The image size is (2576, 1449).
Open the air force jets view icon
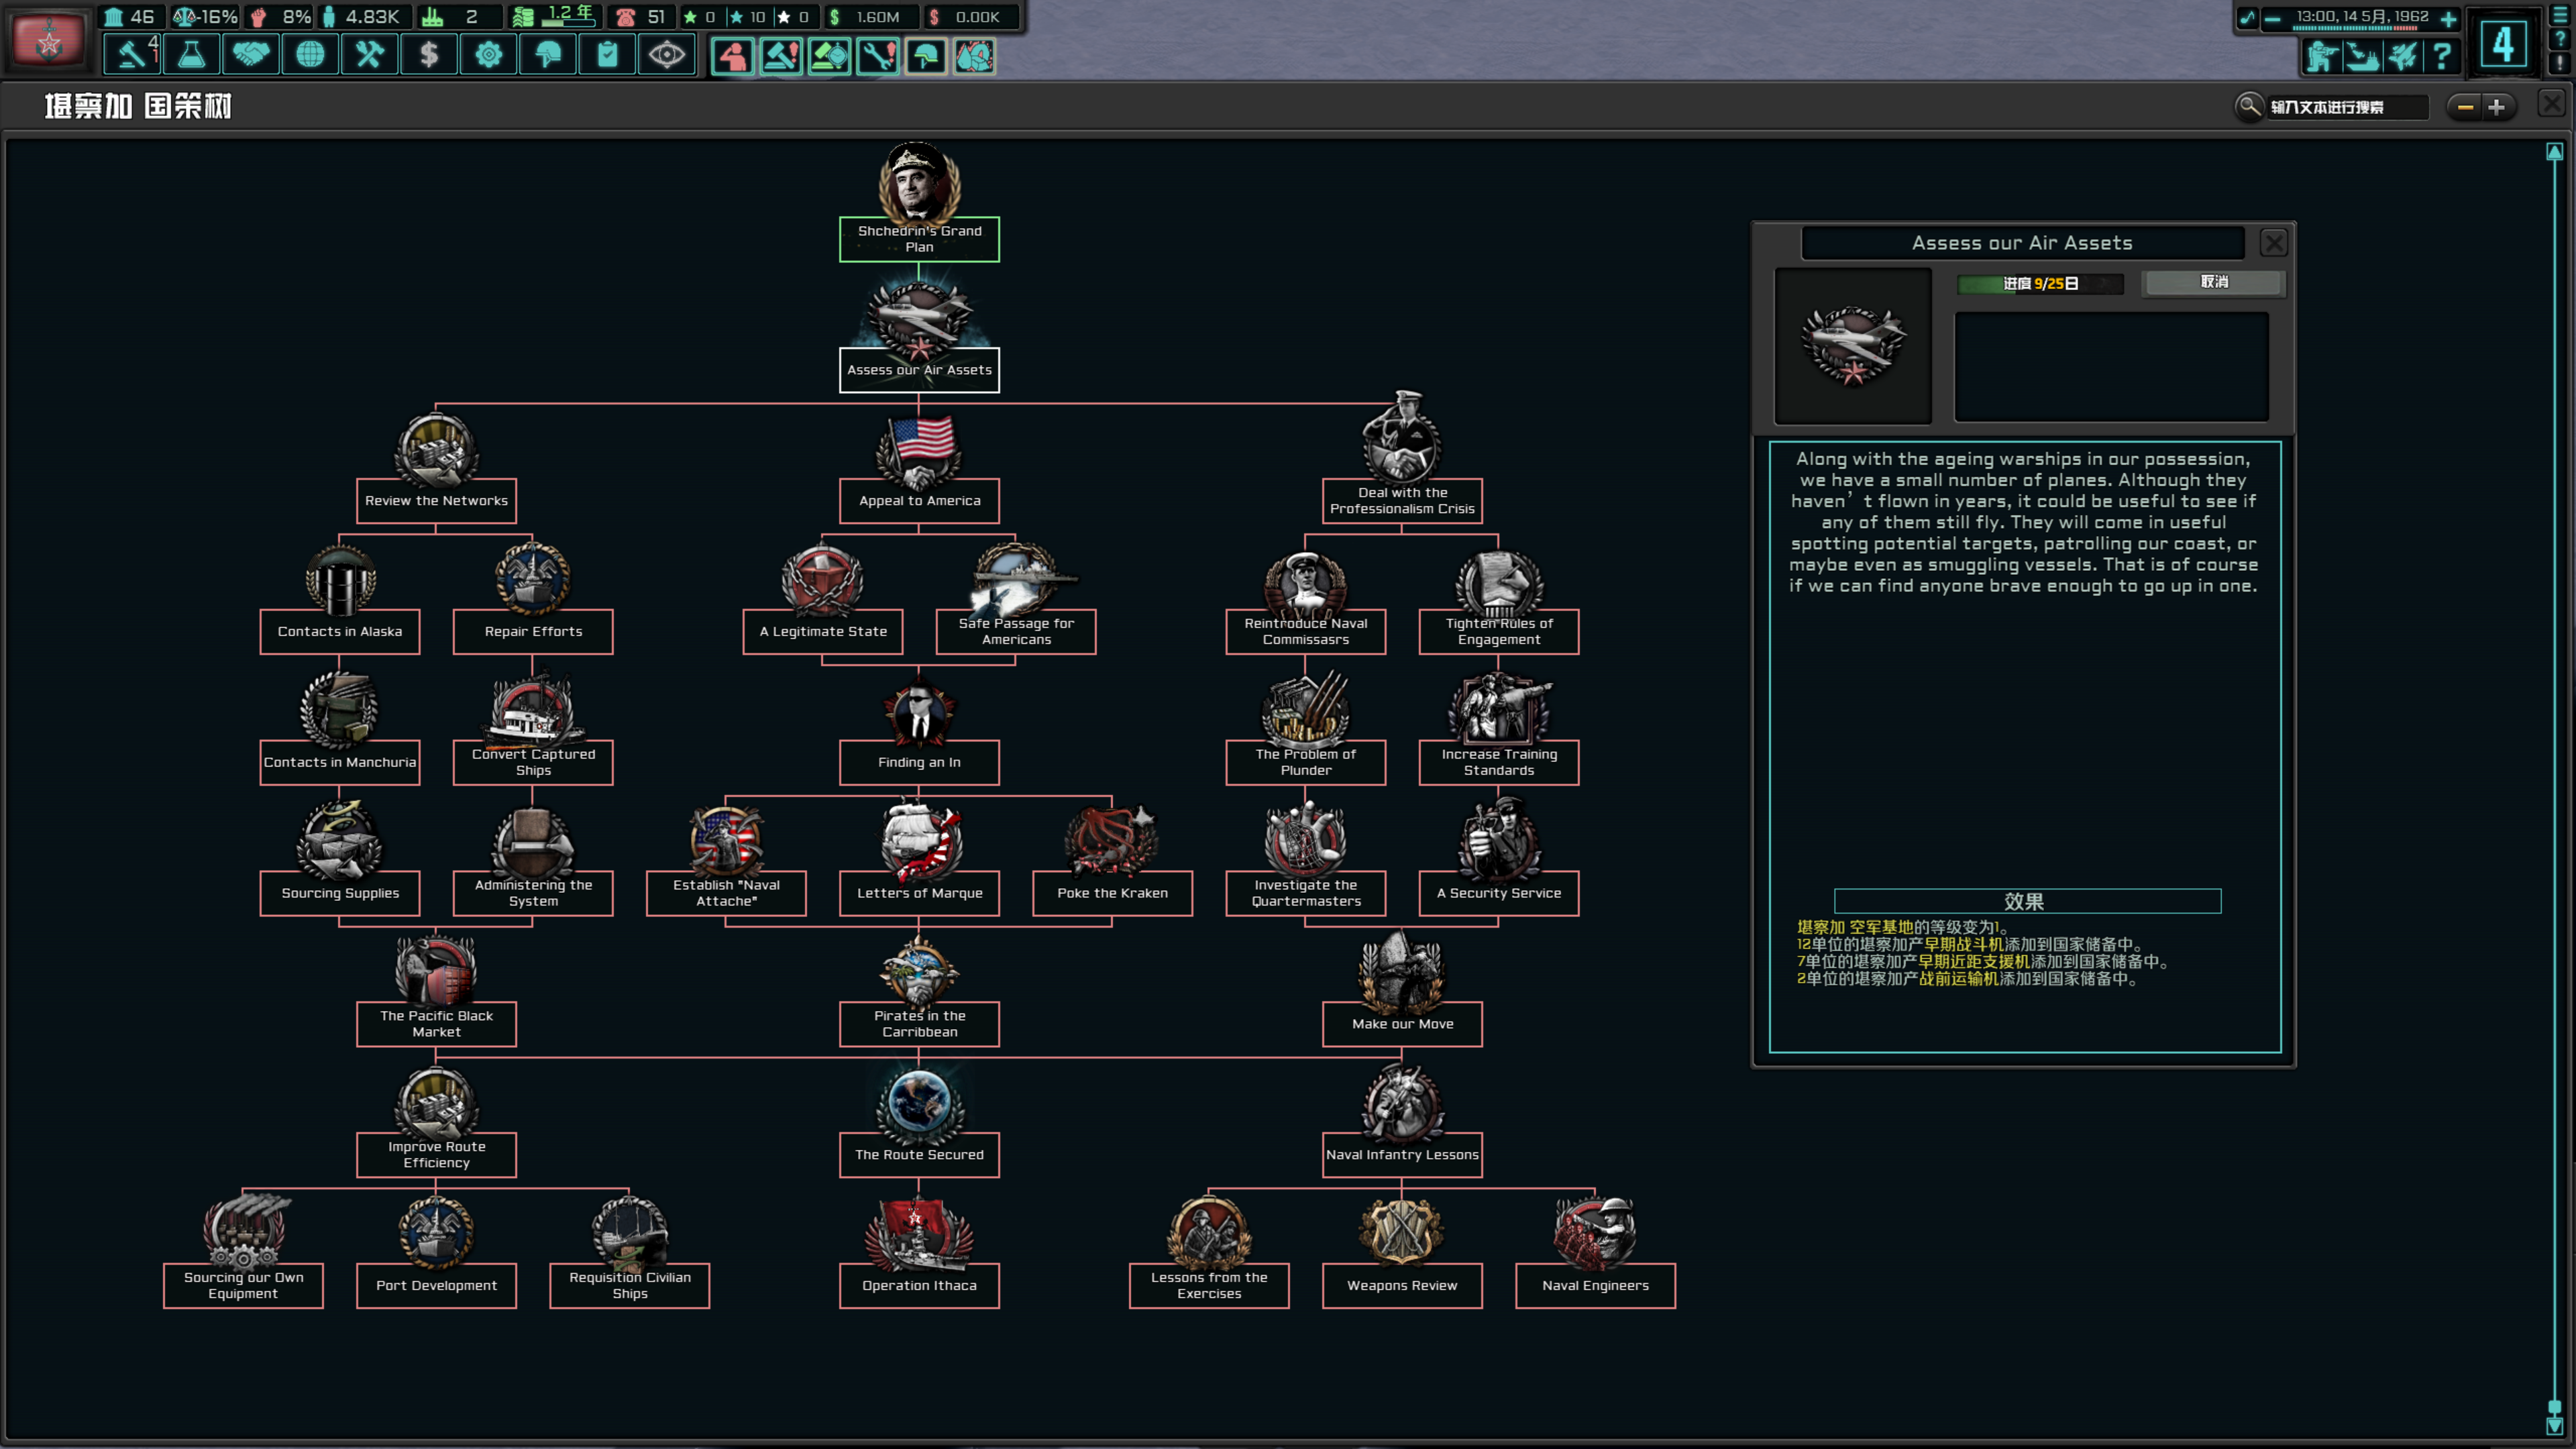click(x=2402, y=56)
